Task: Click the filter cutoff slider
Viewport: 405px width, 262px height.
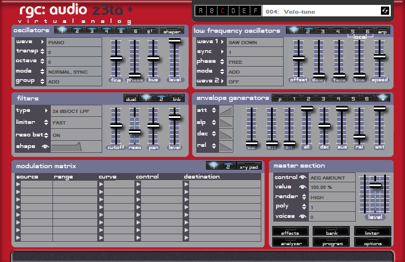Action: click(x=116, y=126)
